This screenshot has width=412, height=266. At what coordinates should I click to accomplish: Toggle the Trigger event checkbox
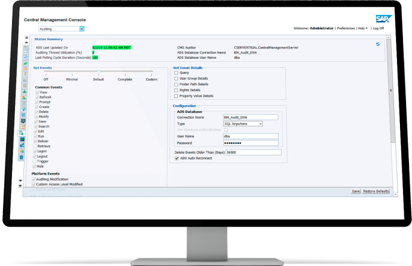(34, 162)
